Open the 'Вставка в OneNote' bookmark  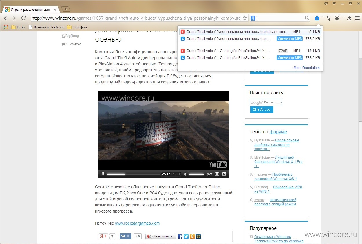pyautogui.click(x=46, y=27)
